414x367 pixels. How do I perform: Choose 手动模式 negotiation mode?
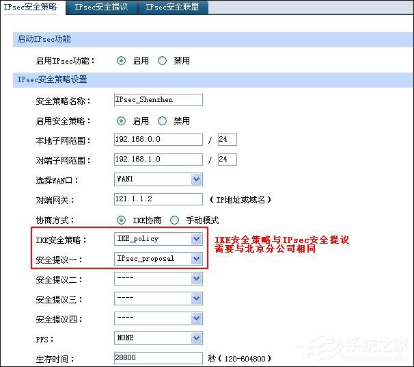[x=174, y=220]
